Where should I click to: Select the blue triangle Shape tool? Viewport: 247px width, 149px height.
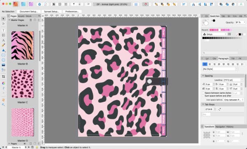point(3,50)
